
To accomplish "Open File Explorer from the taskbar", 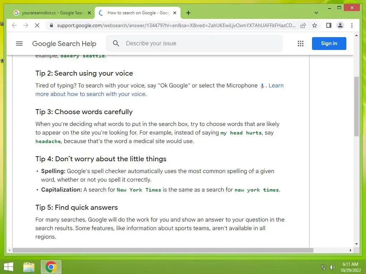I will pyautogui.click(x=29, y=267).
